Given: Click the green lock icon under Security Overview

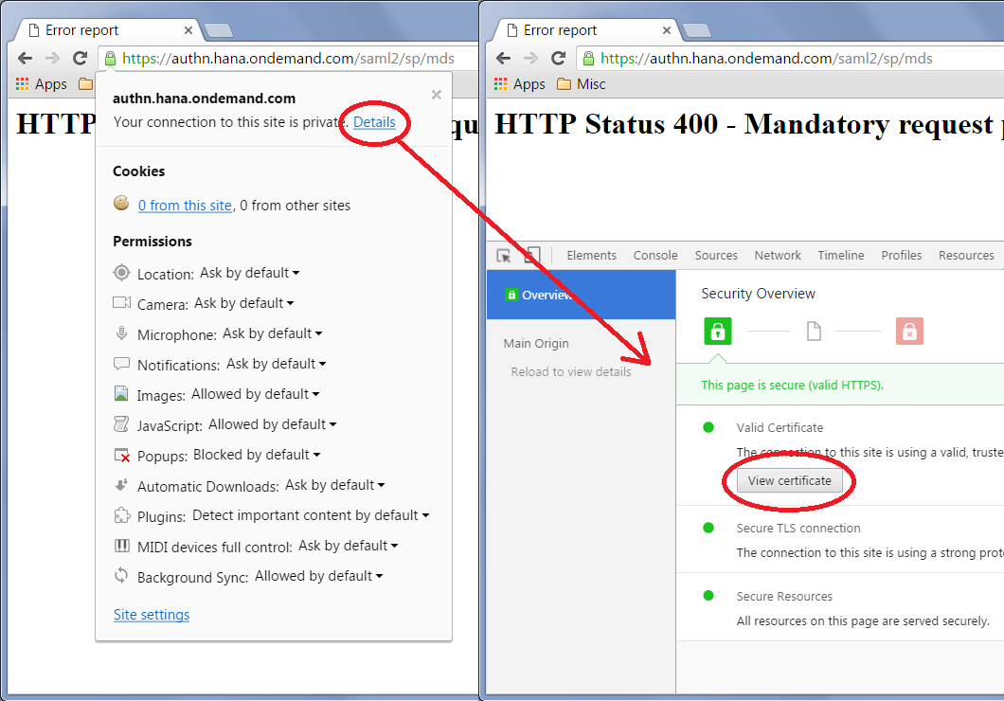Looking at the screenshot, I should pyautogui.click(x=718, y=332).
